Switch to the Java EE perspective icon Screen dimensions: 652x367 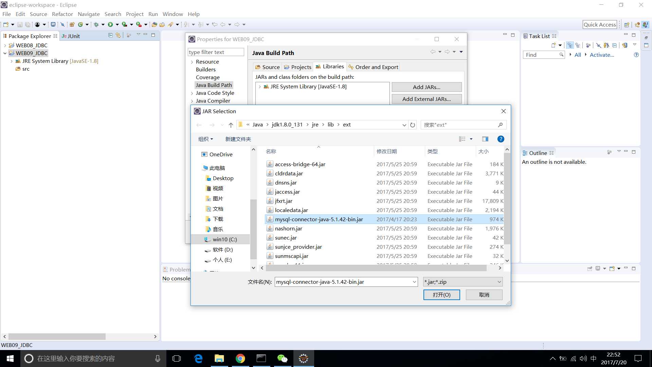[x=637, y=25]
